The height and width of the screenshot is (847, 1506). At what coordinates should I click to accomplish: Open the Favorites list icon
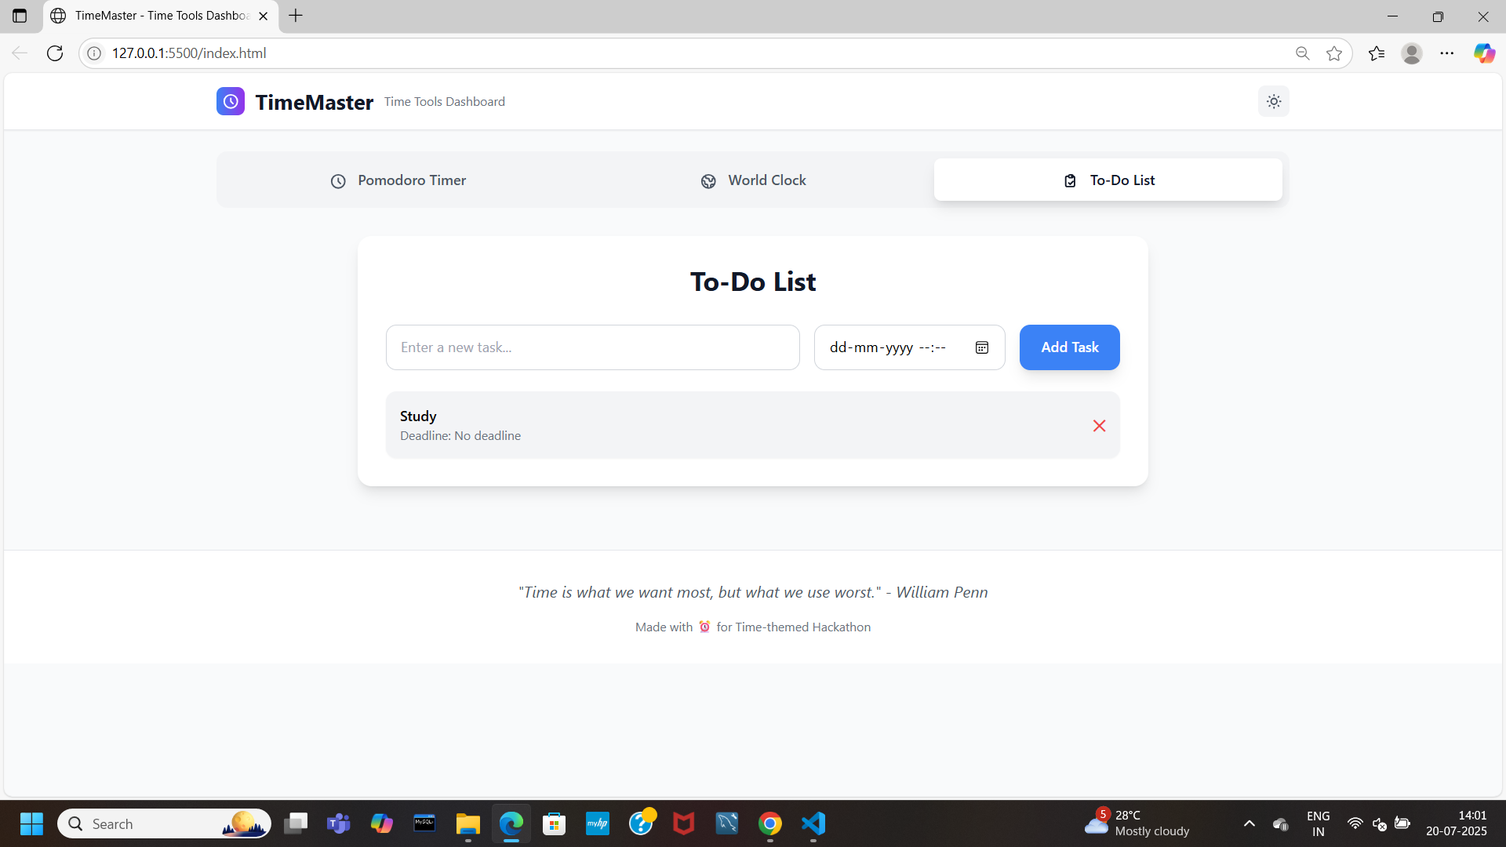(x=1376, y=53)
